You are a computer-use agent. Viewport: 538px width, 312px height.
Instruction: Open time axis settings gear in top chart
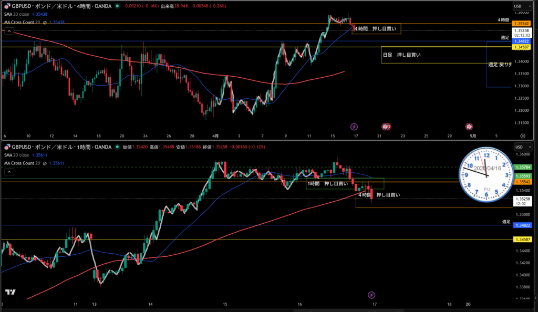pyautogui.click(x=514, y=136)
